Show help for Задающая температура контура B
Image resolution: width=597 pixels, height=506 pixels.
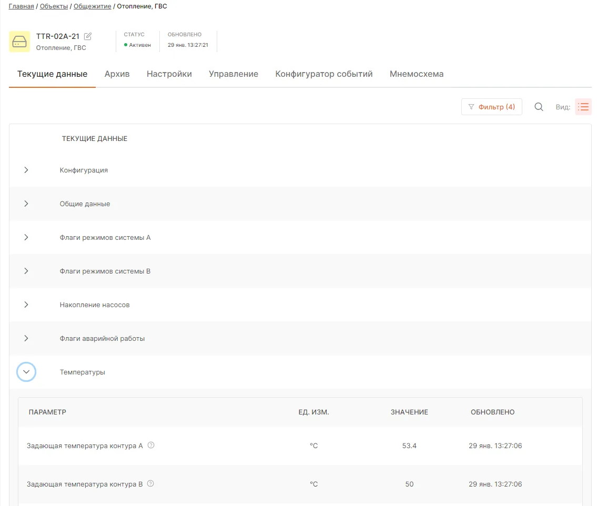[151, 483]
